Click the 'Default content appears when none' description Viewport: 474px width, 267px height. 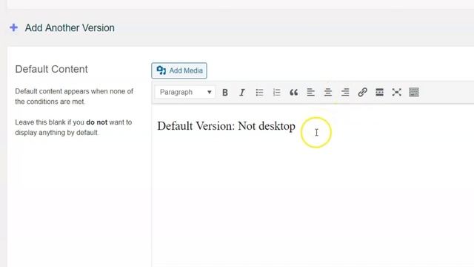tap(74, 96)
